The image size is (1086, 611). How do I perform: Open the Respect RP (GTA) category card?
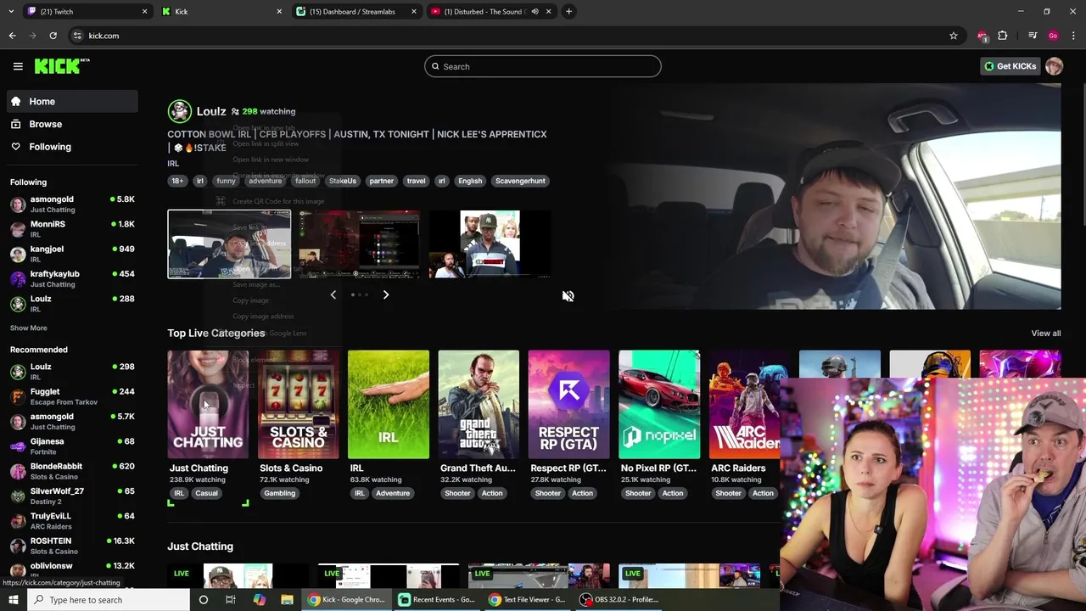[568, 405]
